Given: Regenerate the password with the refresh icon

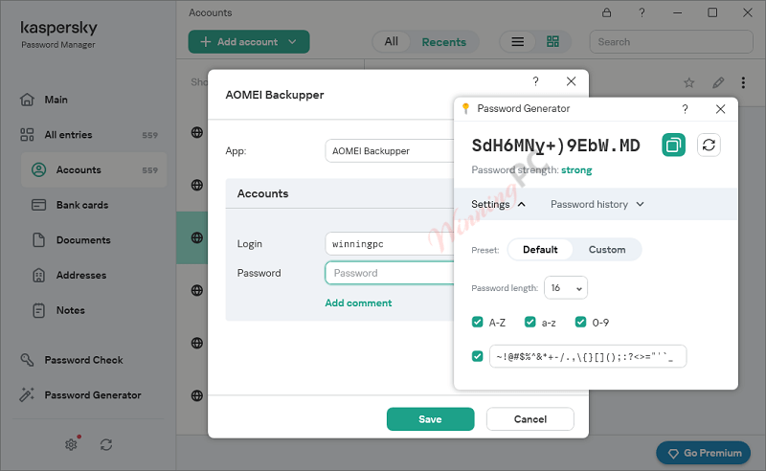Looking at the screenshot, I should [709, 146].
